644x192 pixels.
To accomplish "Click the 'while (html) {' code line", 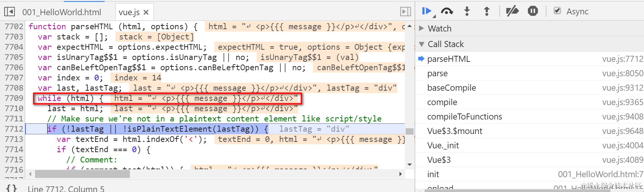I will click(70, 98).
